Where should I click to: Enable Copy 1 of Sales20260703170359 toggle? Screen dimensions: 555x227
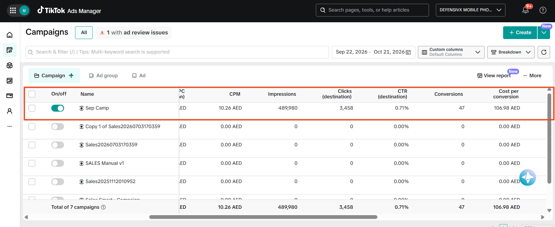(x=58, y=127)
